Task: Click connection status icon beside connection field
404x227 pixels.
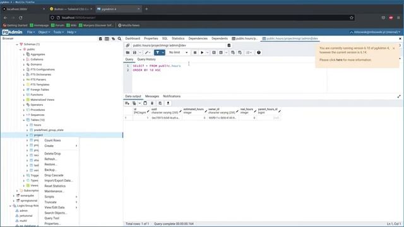Action: 128,45
